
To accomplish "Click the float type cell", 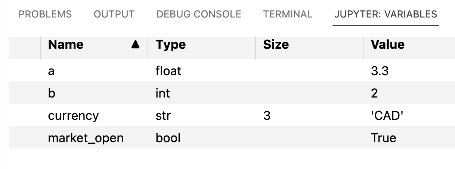I will point(168,71).
